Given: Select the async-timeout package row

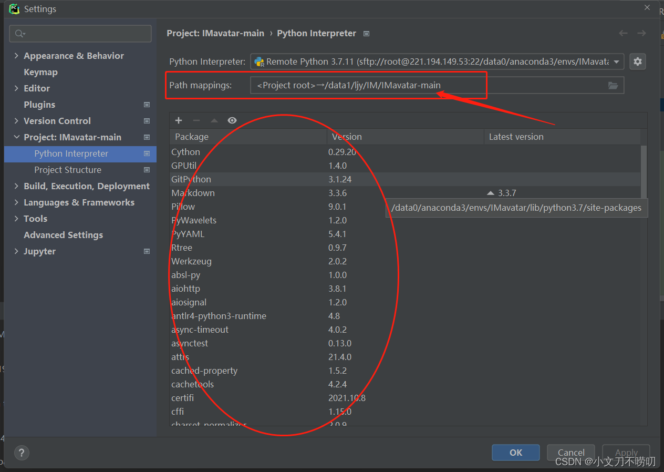Looking at the screenshot, I should (405, 330).
